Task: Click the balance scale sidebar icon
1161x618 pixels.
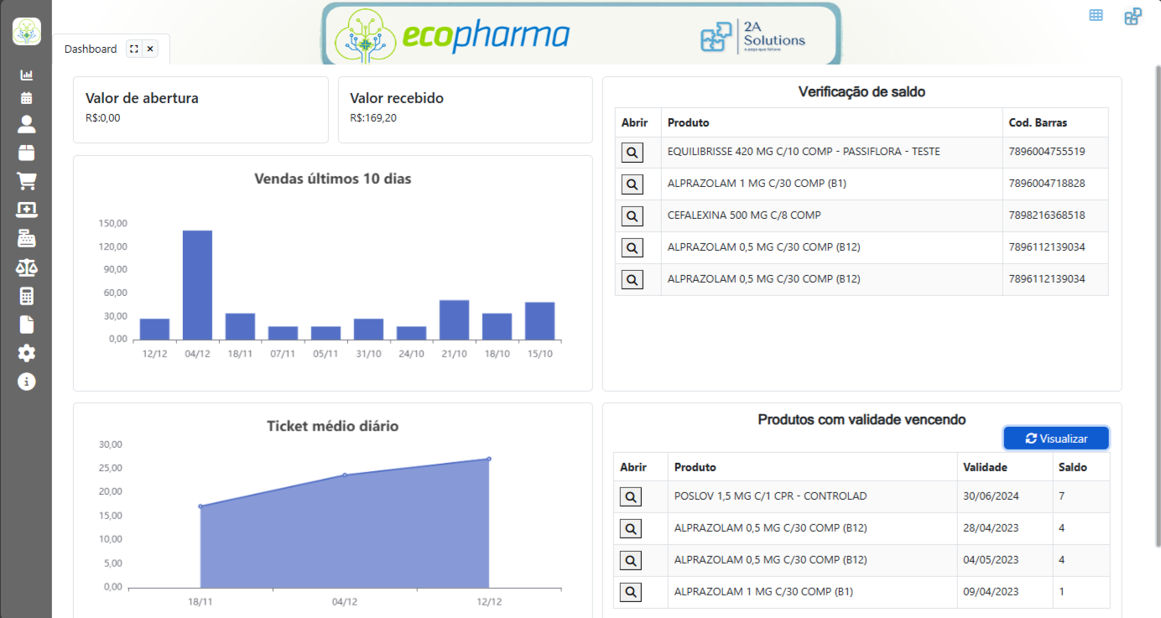Action: pos(27,267)
